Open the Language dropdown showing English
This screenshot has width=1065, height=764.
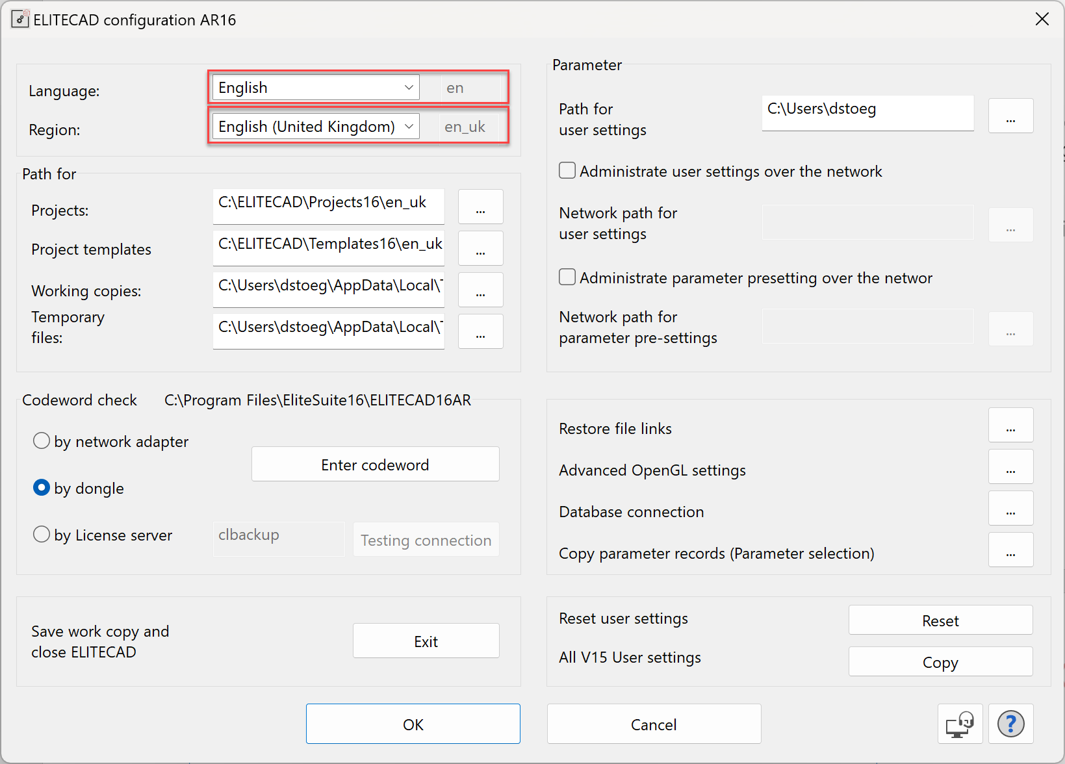(x=316, y=87)
